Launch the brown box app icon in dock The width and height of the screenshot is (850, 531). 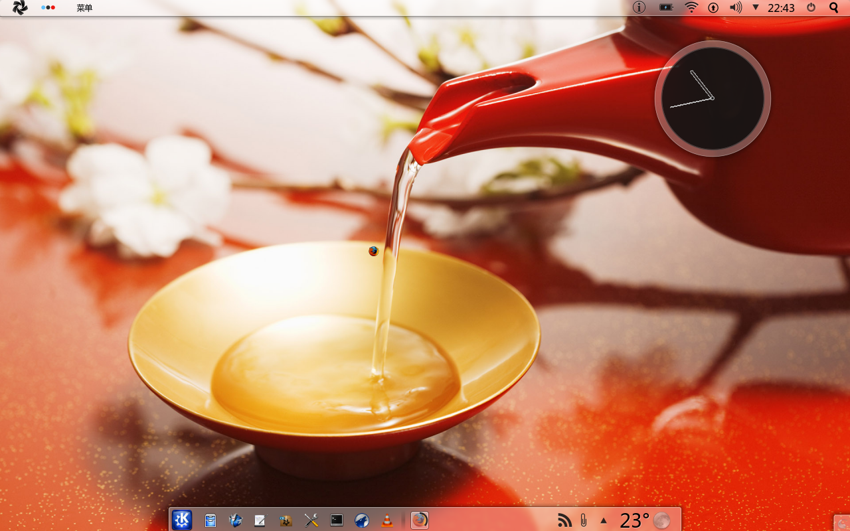[286, 520]
